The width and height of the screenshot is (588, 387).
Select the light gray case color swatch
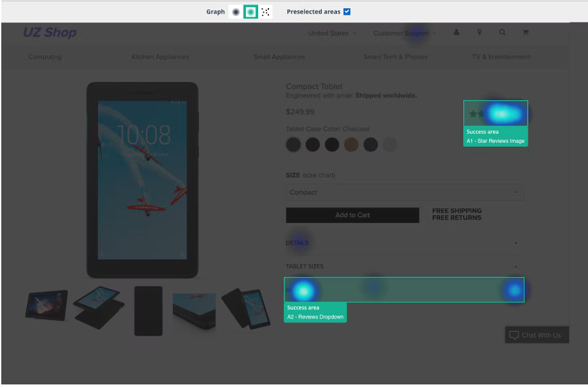(x=390, y=144)
